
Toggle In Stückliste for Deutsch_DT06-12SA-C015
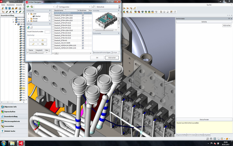tap(83, 30)
